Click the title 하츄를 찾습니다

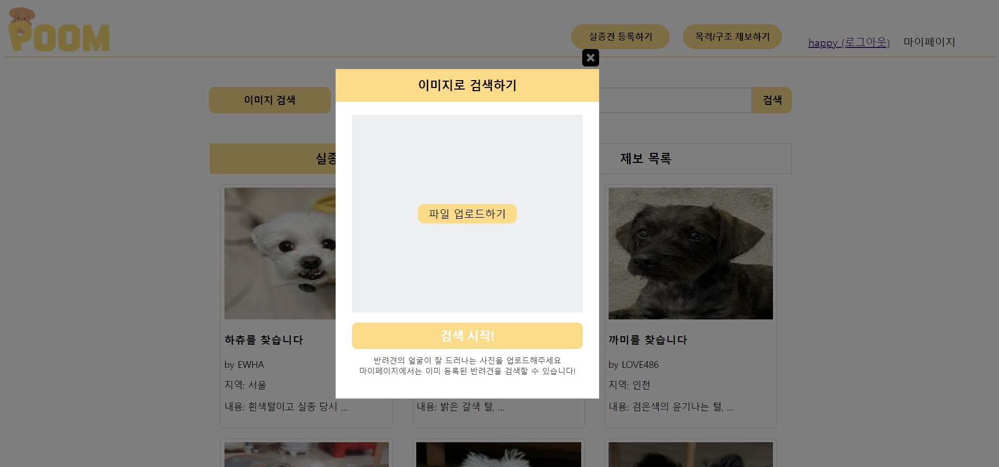pyautogui.click(x=264, y=340)
